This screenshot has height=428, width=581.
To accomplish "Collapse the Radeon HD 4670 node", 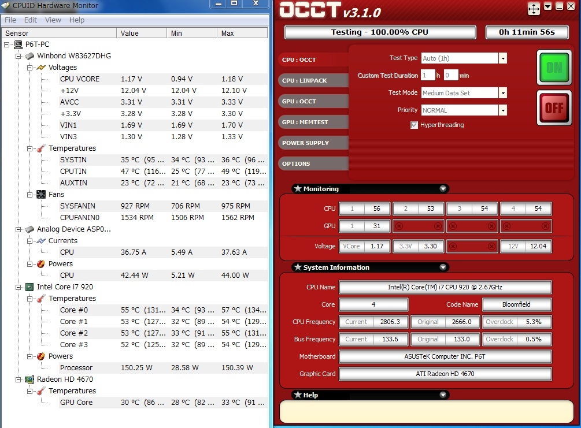I will 18,379.
